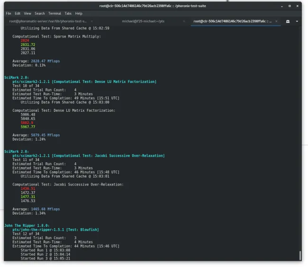
Task: Click the result 2827.11
Action: tap(28, 53)
